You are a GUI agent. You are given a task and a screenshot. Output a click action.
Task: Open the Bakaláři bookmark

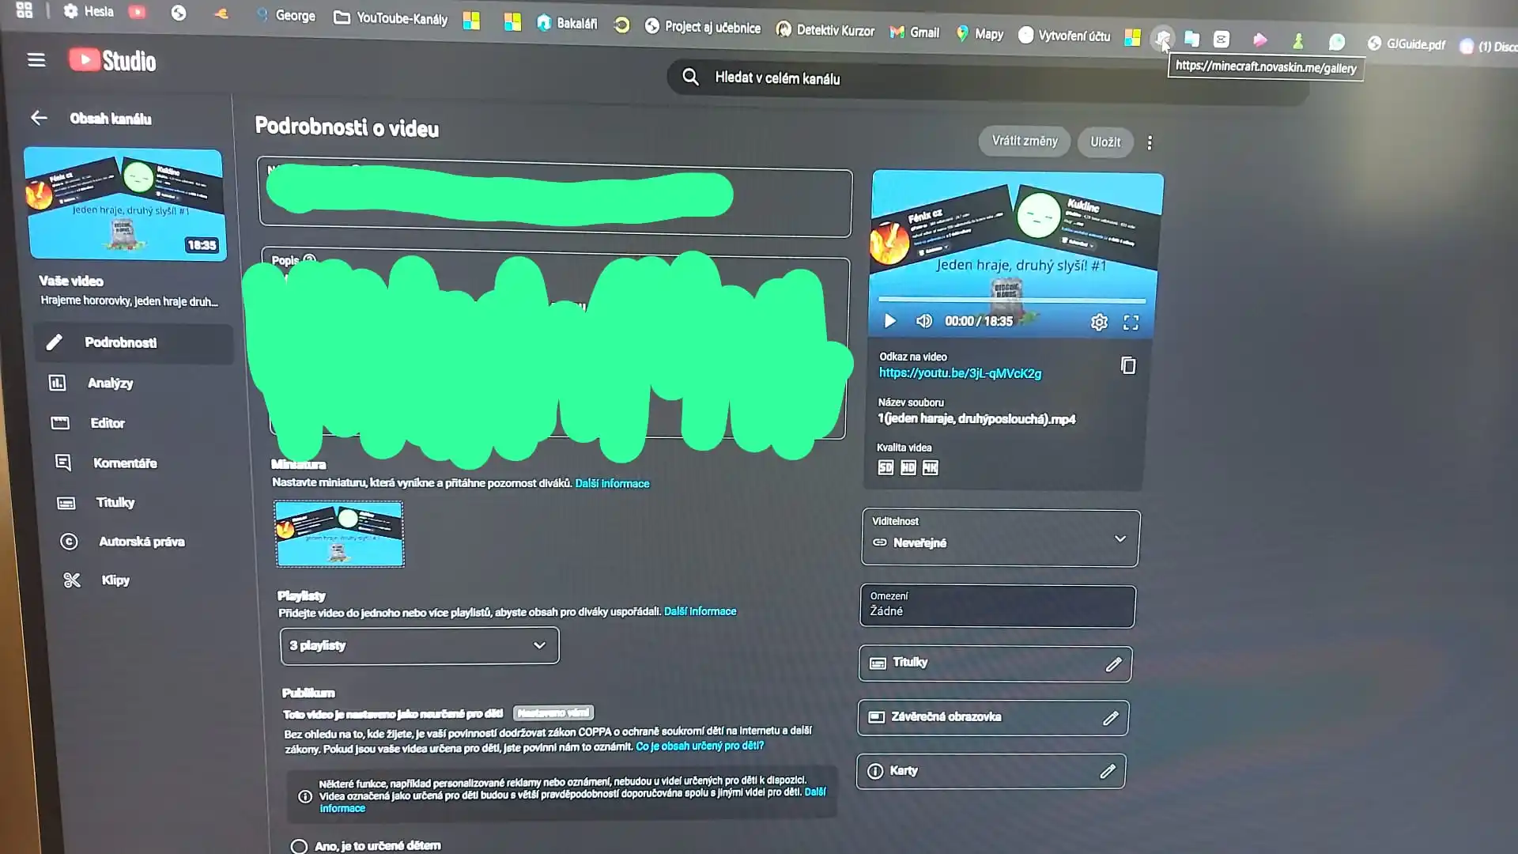567,23
